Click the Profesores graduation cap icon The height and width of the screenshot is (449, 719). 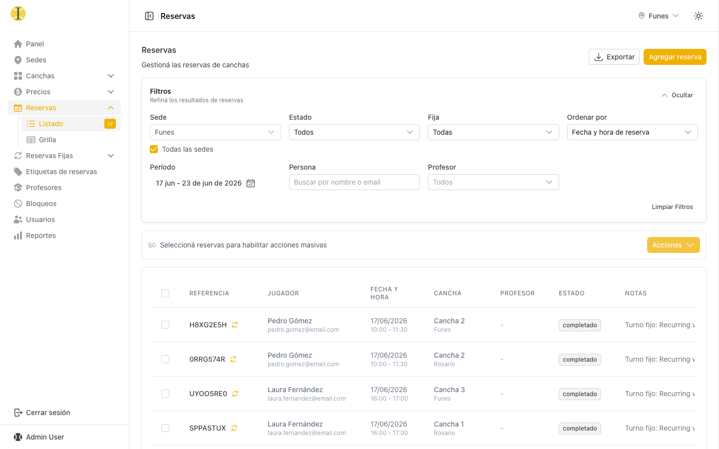point(18,188)
